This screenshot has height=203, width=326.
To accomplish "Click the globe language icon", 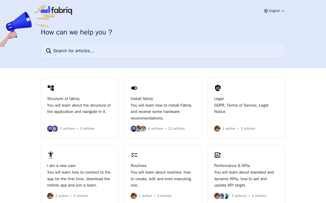I will [x=266, y=11].
